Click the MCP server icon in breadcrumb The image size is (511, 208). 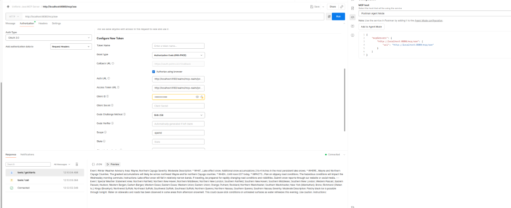[x=8, y=6]
